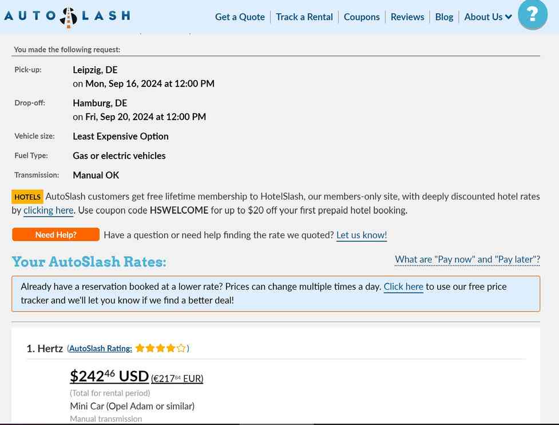The width and height of the screenshot is (559, 425).
Task: Click the HSWELCOME coupon code text
Action: point(179,210)
